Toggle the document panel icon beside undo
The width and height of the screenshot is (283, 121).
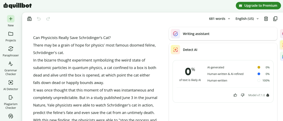pos(29,19)
